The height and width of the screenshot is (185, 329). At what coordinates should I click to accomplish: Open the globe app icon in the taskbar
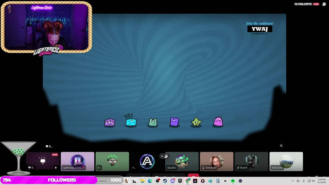(x=210, y=181)
